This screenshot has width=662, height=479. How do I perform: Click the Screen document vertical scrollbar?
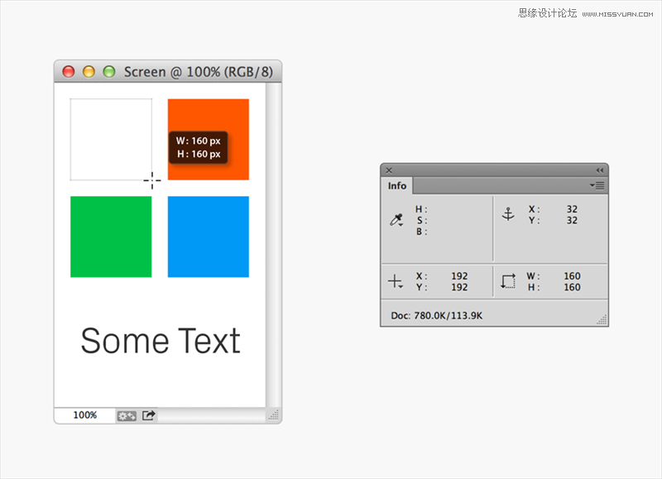(x=273, y=245)
